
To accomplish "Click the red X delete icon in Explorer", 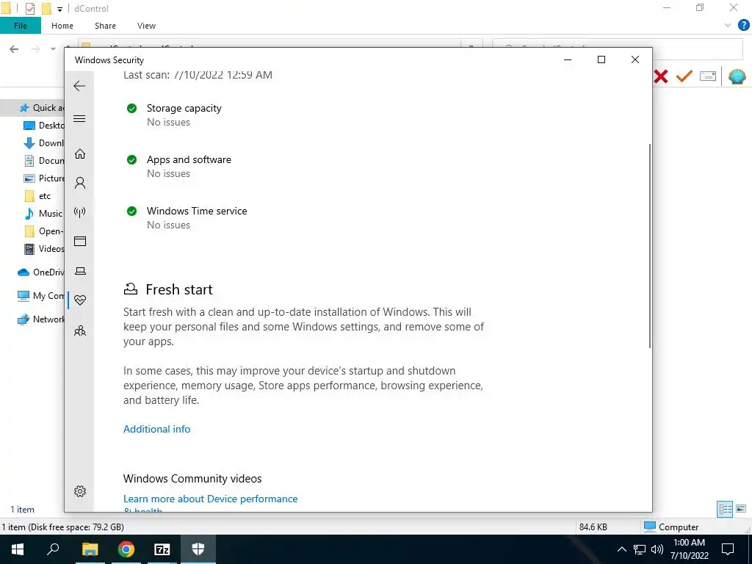I will tap(661, 76).
